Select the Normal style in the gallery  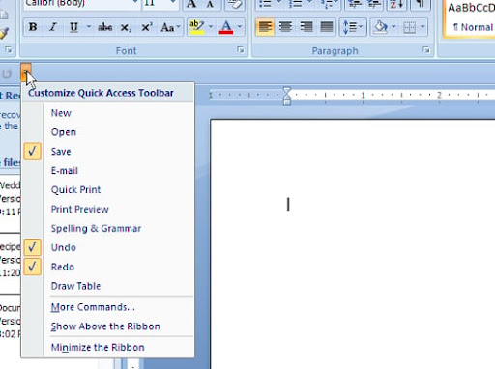(x=470, y=18)
